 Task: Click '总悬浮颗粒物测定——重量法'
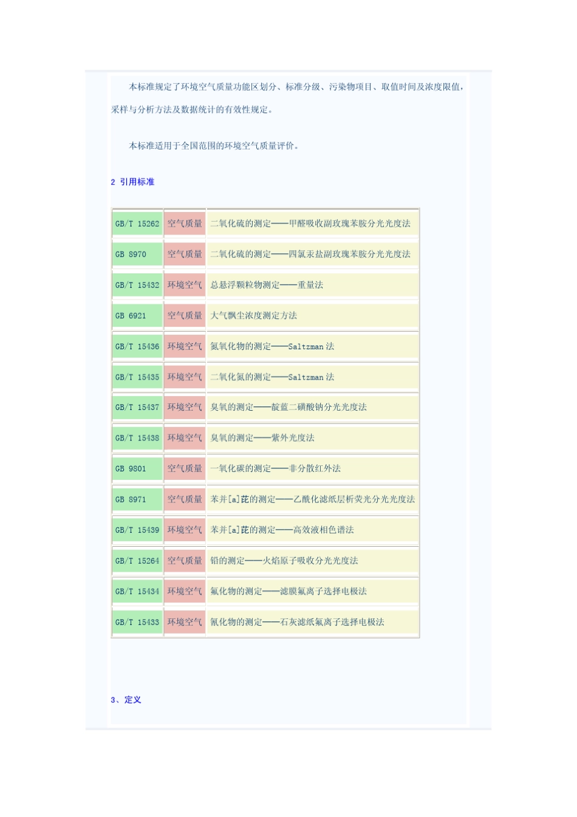267,285
